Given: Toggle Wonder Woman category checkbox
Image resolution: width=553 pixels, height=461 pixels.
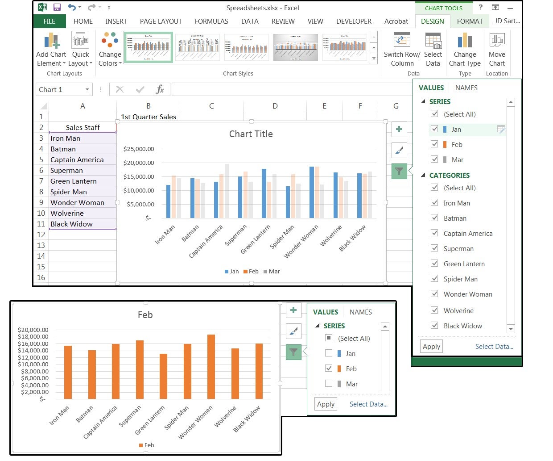Looking at the screenshot, I should tap(434, 293).
